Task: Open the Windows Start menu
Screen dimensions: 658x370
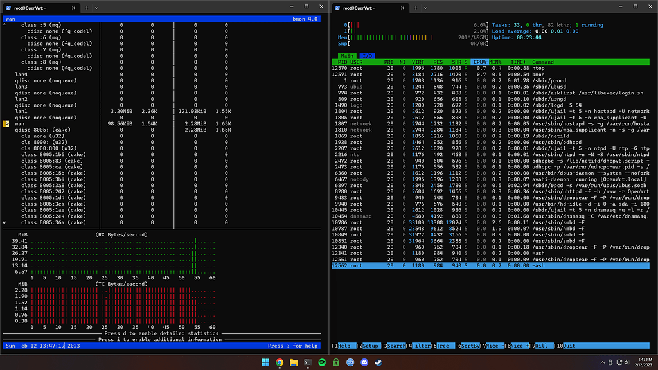Action: (x=265, y=362)
